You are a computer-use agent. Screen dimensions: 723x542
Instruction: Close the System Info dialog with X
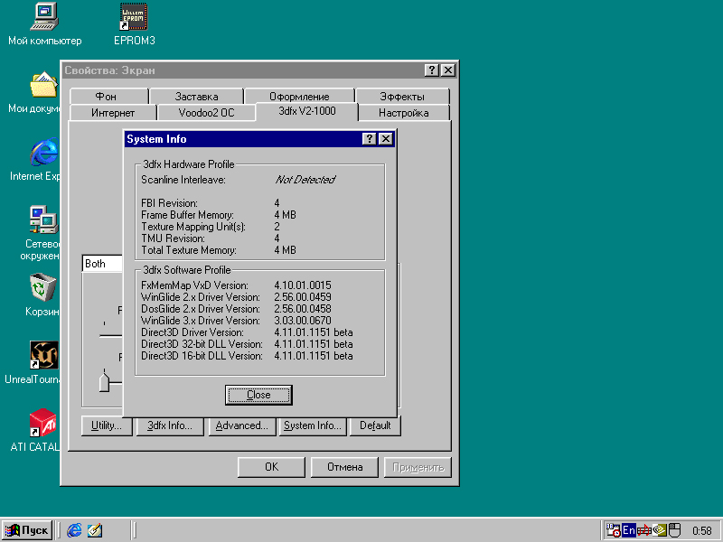(386, 139)
